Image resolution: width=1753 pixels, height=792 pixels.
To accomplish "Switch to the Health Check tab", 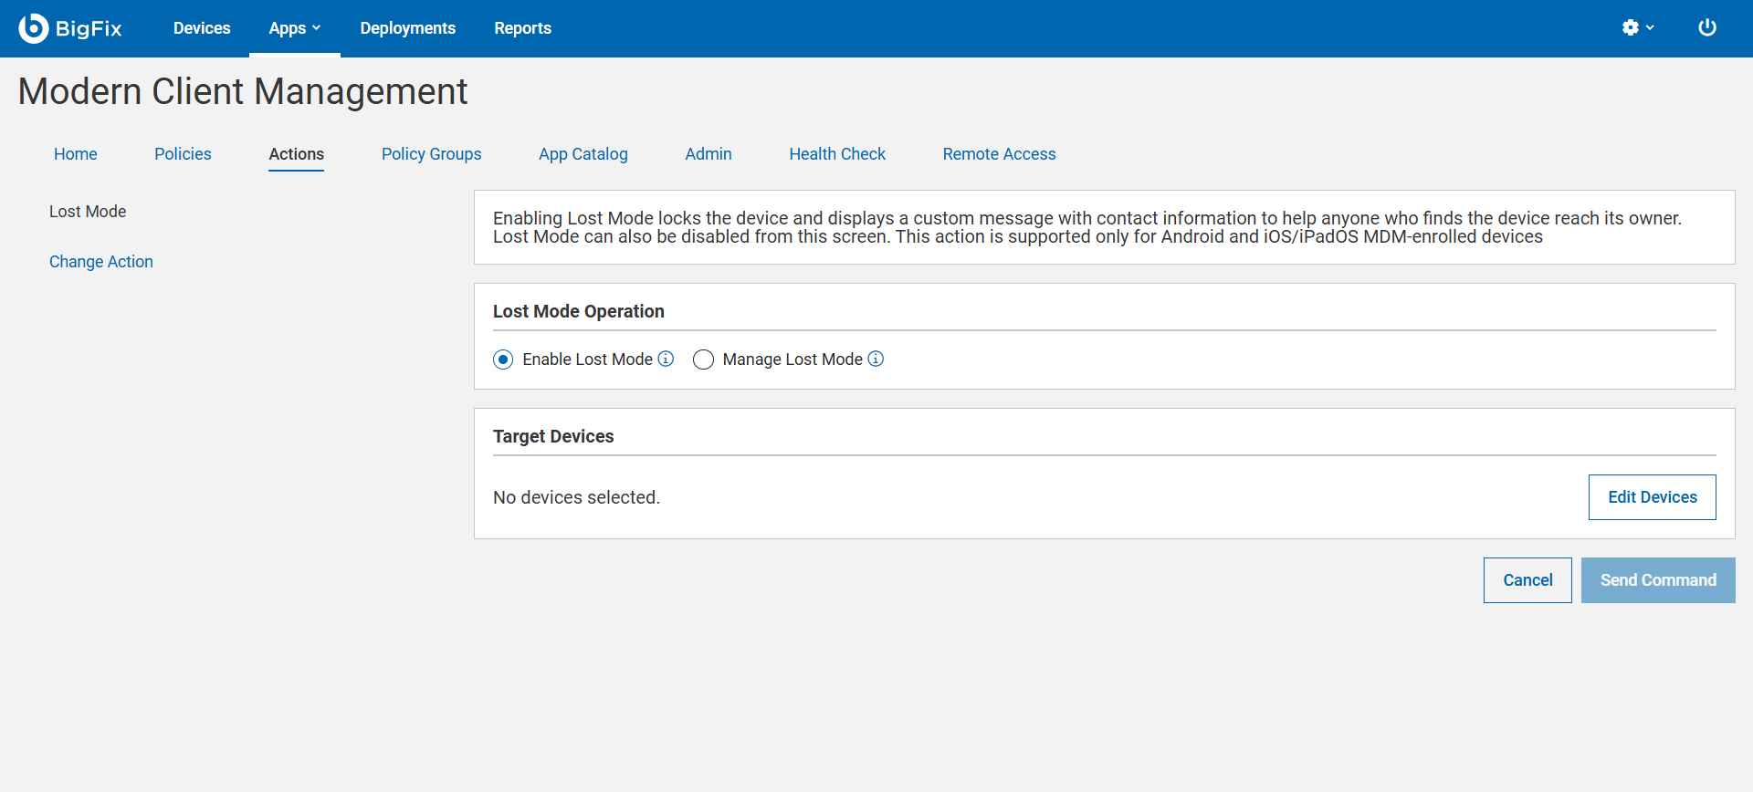I will tap(837, 154).
